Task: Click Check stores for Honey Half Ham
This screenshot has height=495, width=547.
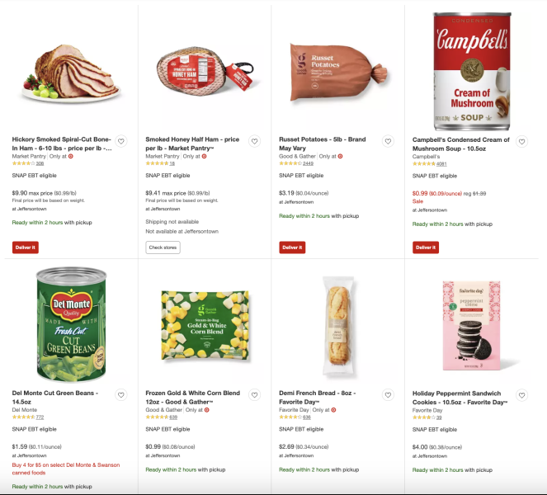Action: coord(163,247)
